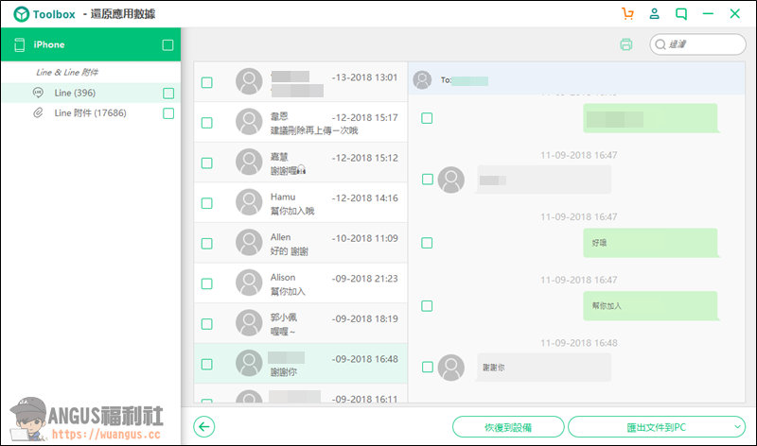
Task: Click the recipient avatar beside To:
Action: 422,80
